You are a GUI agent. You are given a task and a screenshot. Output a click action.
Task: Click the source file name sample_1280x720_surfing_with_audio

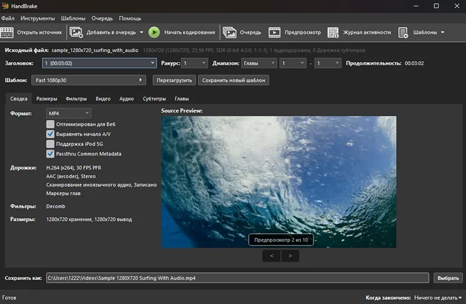[95, 51]
